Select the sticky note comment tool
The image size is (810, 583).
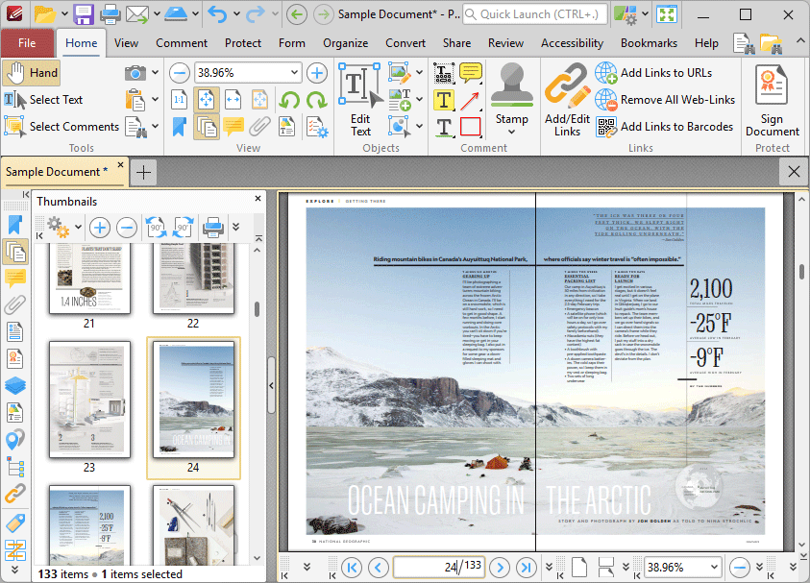coord(470,73)
